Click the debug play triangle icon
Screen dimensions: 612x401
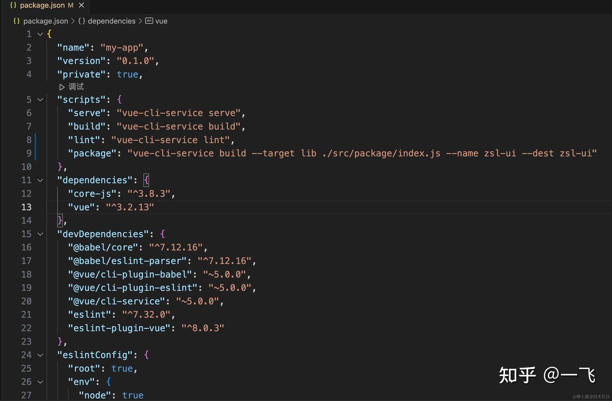click(62, 87)
